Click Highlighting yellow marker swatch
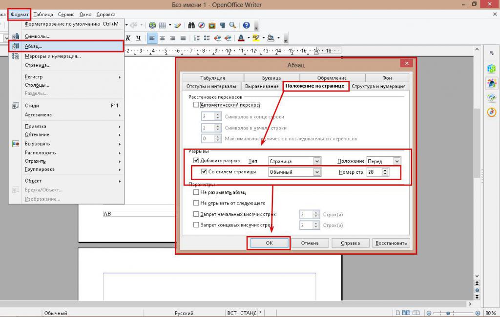Viewport: 500px width, 317px height. [x=256, y=38]
